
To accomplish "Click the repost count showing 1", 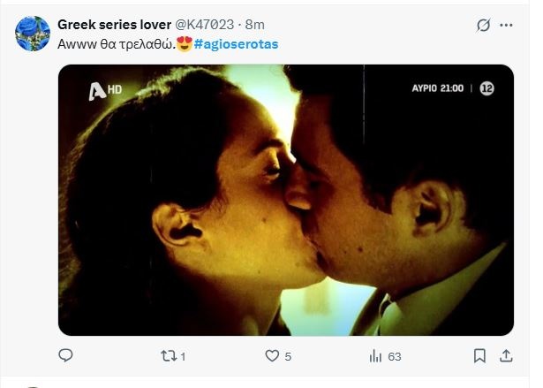I will pyautogui.click(x=182, y=356).
